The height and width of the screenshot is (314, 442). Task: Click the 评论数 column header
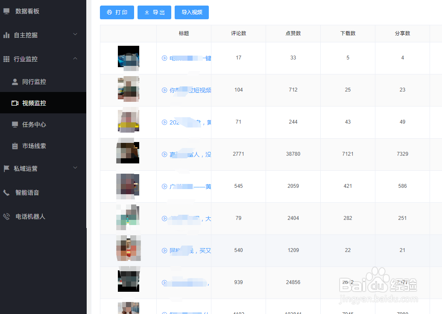[238, 33]
